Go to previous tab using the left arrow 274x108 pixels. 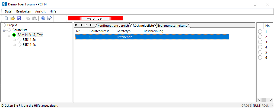[x=81, y=25]
